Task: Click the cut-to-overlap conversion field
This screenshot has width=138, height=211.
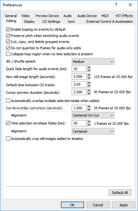Action: click(79, 108)
